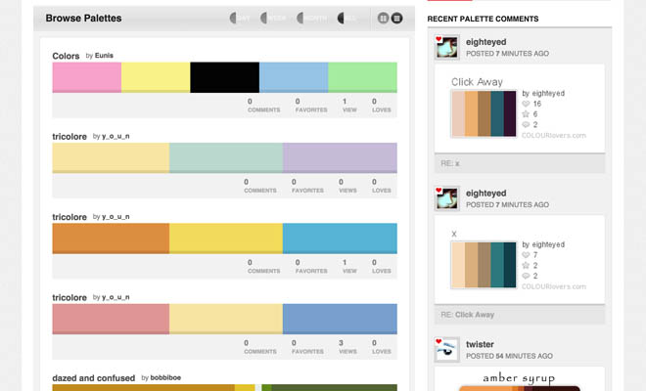This screenshot has width=646, height=391.
Task: Open the X palette thumbnail
Action: (484, 265)
